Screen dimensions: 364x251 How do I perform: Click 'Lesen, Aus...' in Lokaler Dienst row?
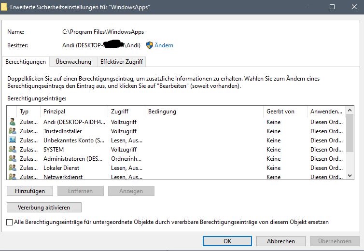(127, 168)
